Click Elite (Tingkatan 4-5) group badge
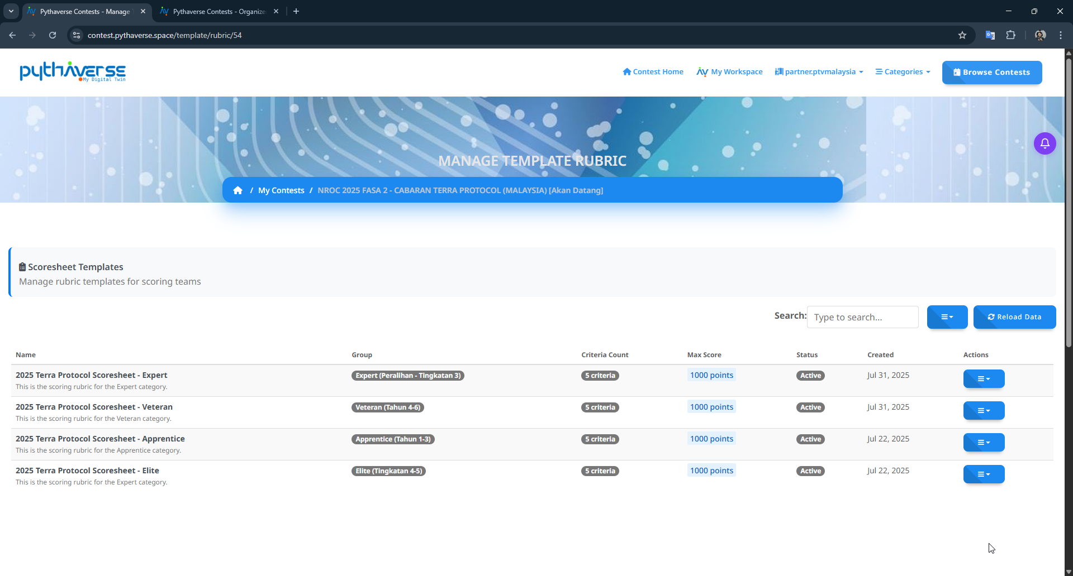 [388, 471]
